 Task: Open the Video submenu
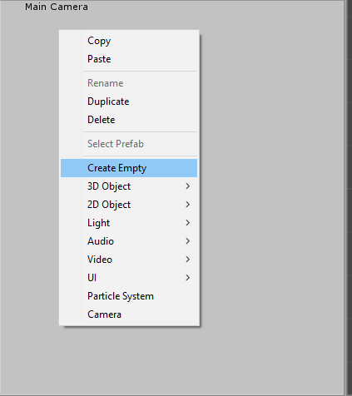(x=129, y=260)
